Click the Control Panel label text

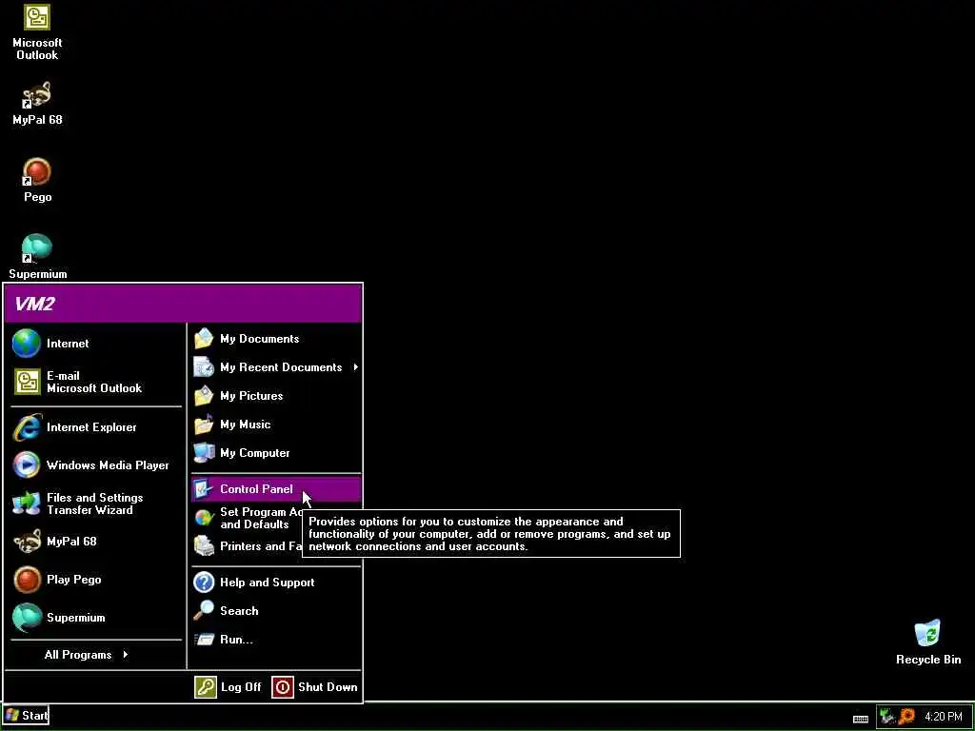[x=256, y=489]
